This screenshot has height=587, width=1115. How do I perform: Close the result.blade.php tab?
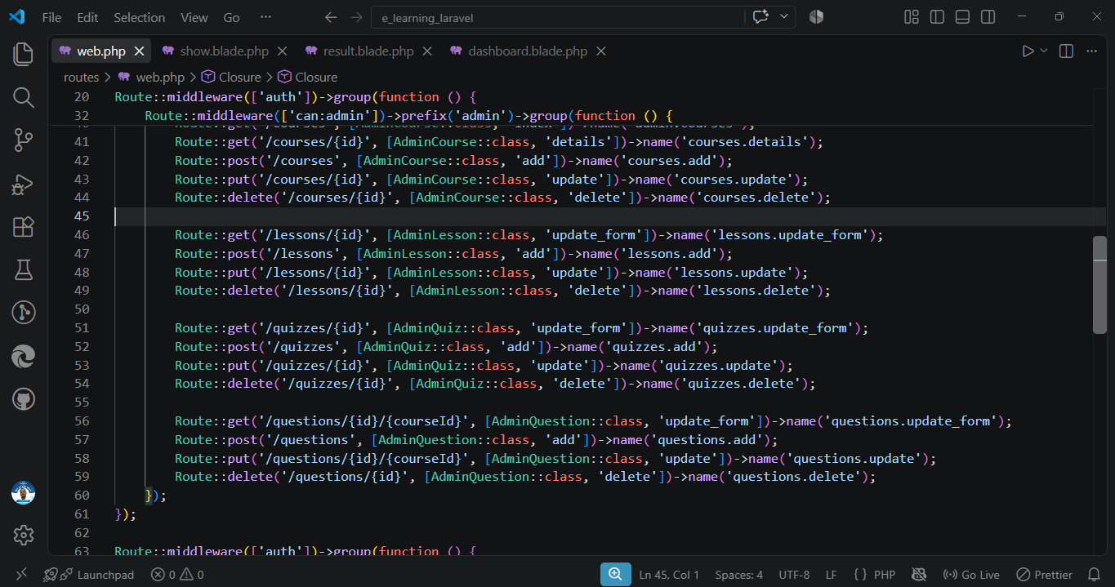[x=427, y=51]
